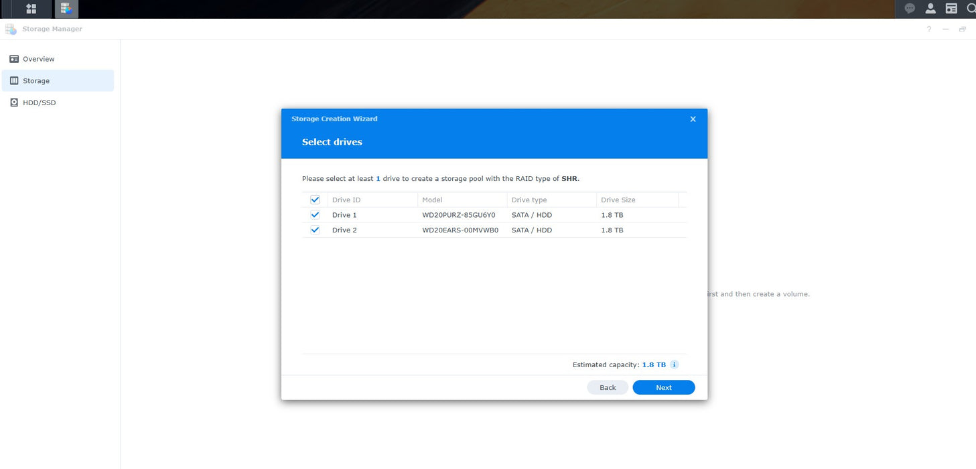Viewport: 976px width, 469px height.
Task: Uncheck the Drive 1 checkbox
Action: point(315,215)
